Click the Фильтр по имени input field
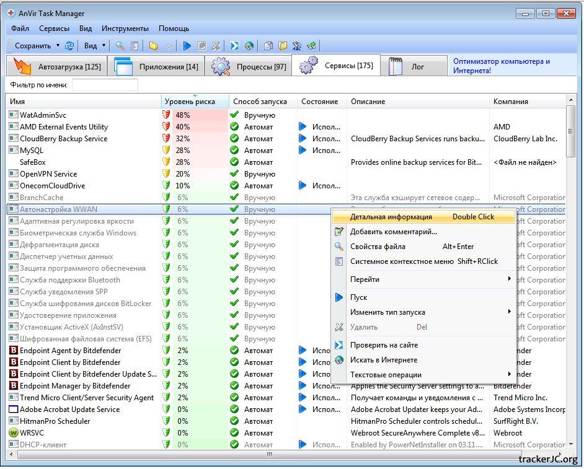The image size is (584, 469). (x=105, y=85)
